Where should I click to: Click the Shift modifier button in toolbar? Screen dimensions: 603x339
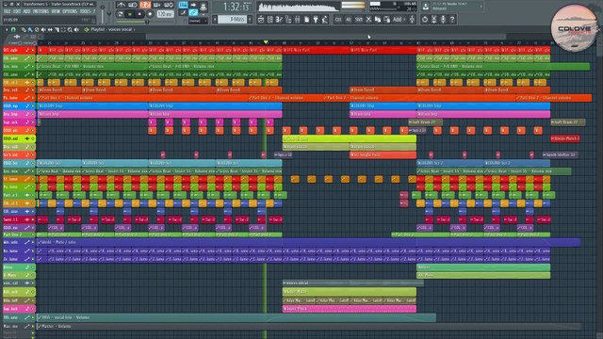coord(358,19)
